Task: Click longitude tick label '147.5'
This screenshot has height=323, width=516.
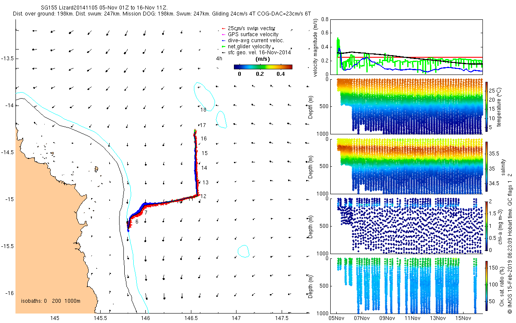Action: [x=282, y=318]
